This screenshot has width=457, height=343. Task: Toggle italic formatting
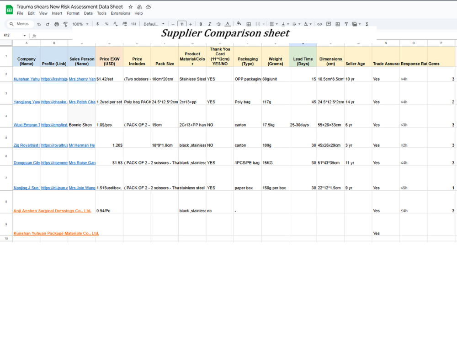click(209, 24)
